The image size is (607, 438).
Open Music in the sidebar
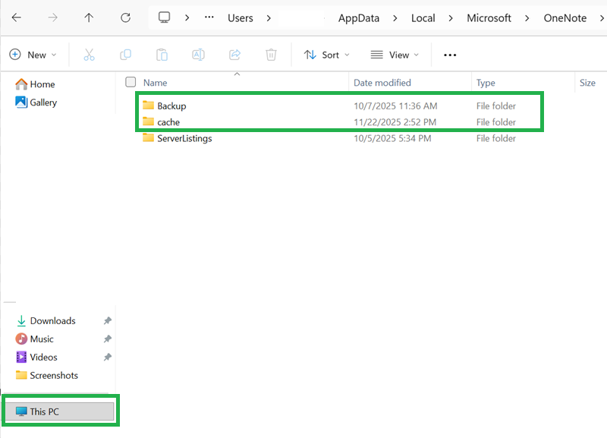click(34, 339)
